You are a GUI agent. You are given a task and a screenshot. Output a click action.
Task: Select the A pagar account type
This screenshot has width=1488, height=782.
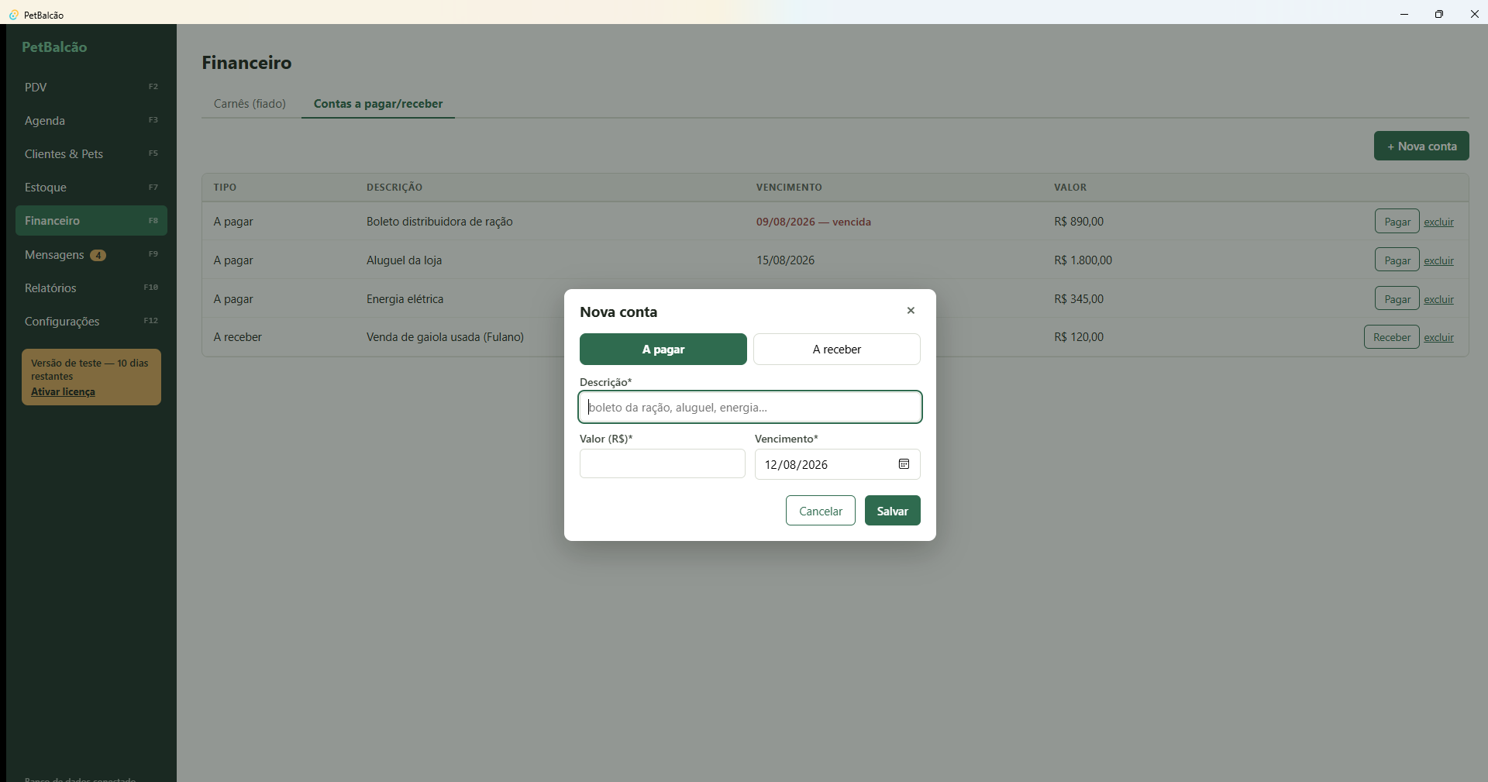pos(663,350)
